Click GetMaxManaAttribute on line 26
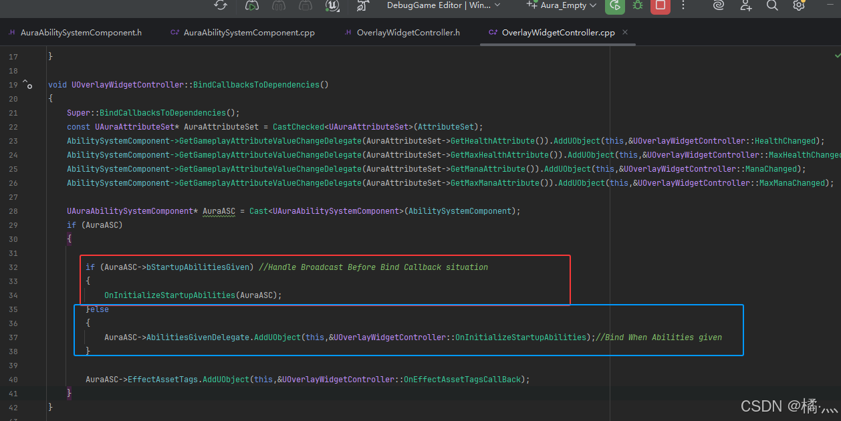The width and height of the screenshot is (841, 421). [495, 183]
